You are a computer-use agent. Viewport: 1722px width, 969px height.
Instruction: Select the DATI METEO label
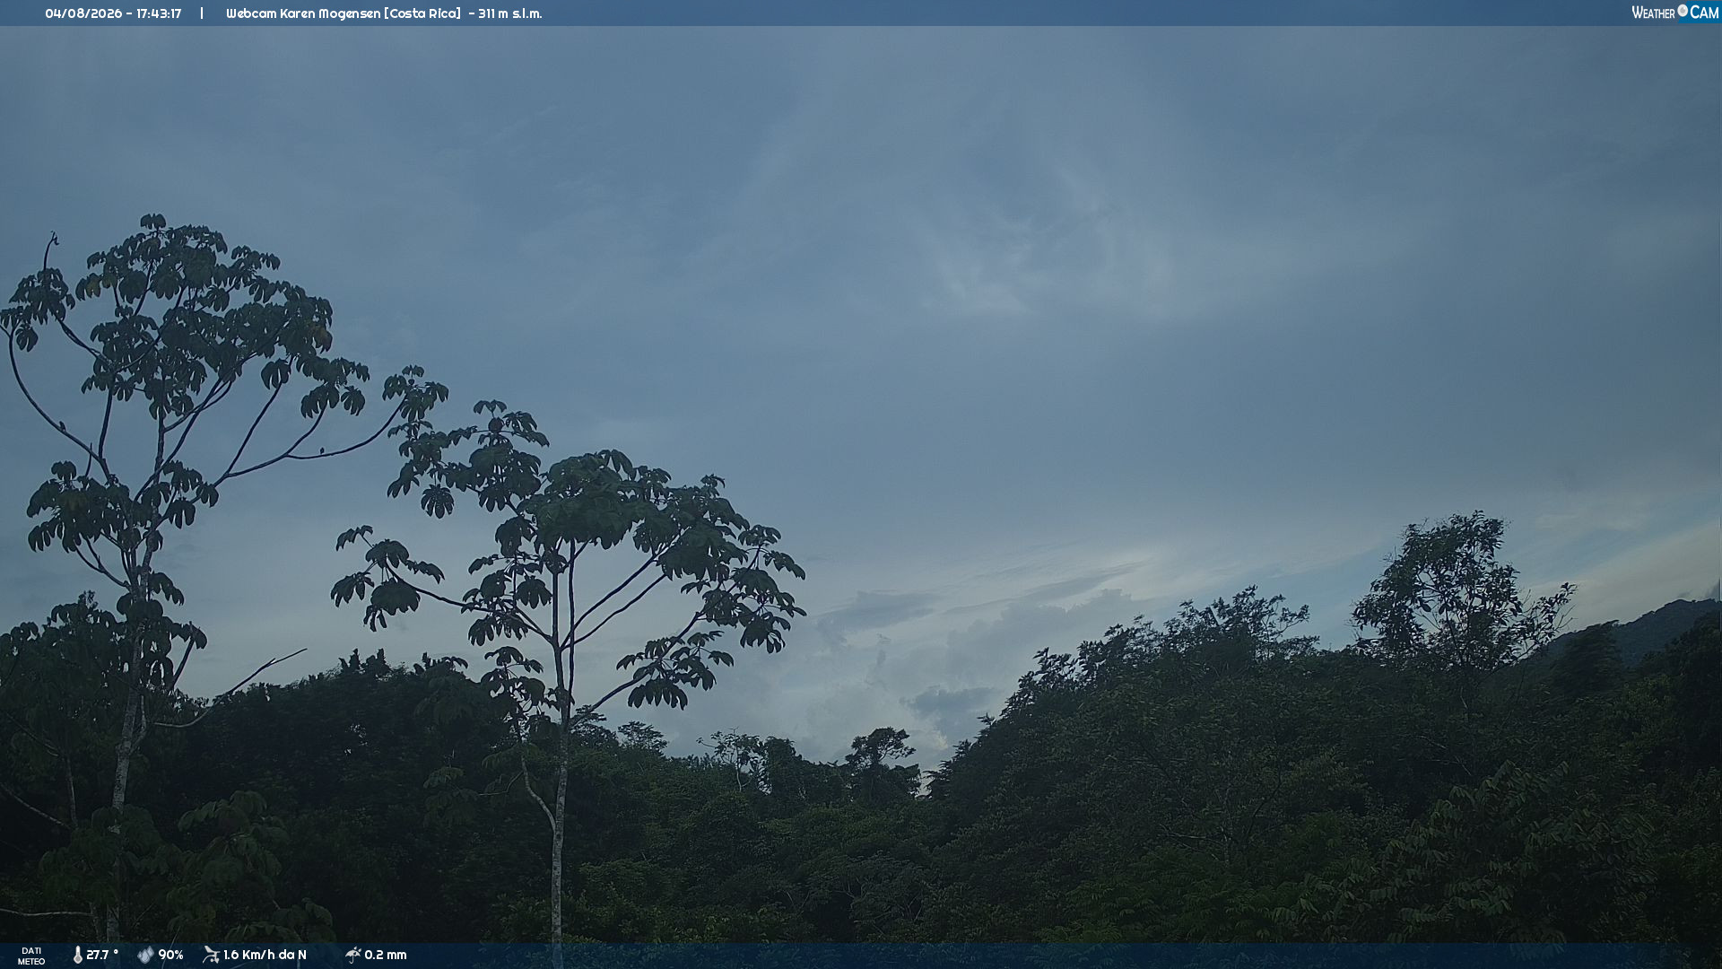pos(31,956)
